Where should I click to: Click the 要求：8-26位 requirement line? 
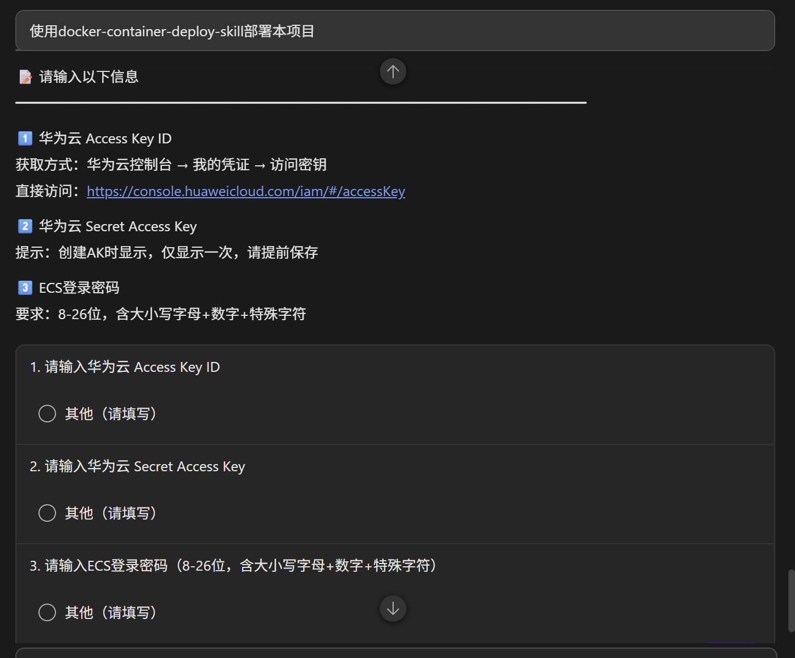tap(161, 314)
